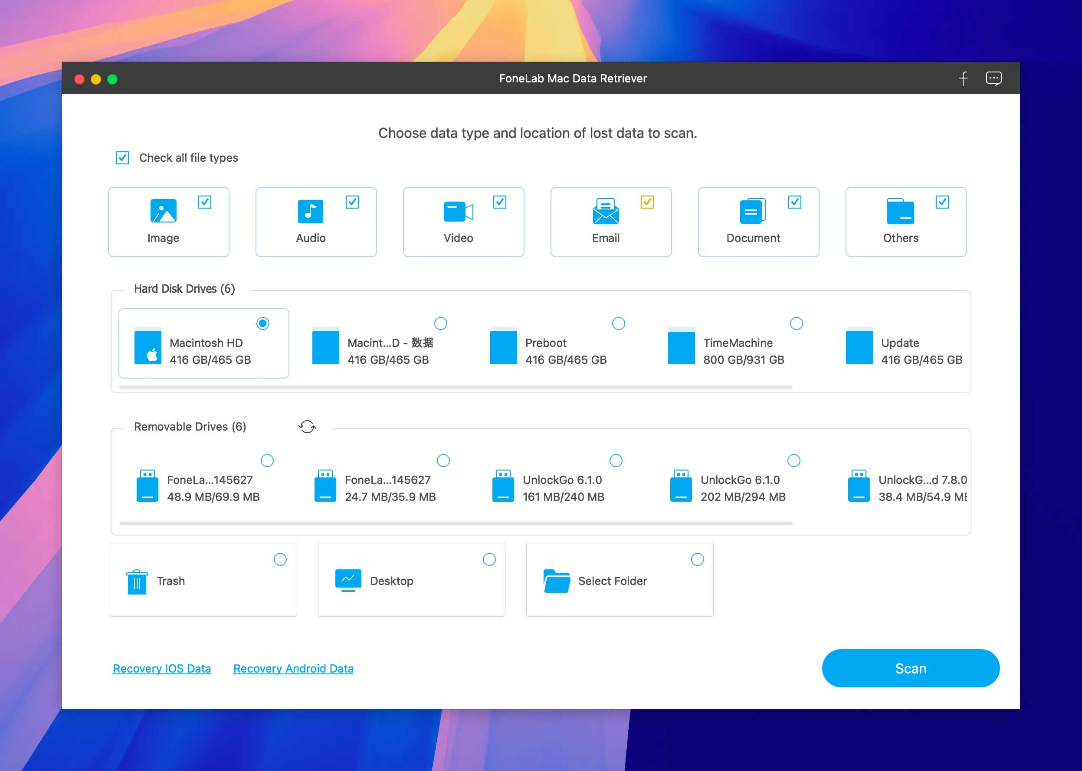Click the Trash scan location icon
The width and height of the screenshot is (1082, 771).
(137, 580)
